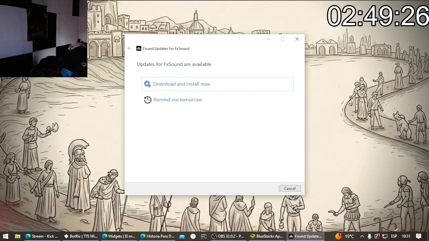This screenshot has width=429, height=241.
Task: Click the 'Updates for FxSound are available' heading
Action: point(174,64)
